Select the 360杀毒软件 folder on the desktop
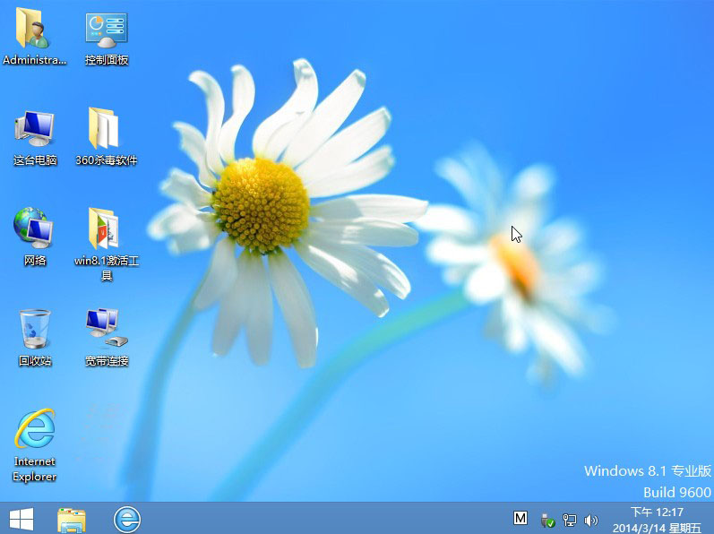714x534 pixels. click(106, 130)
